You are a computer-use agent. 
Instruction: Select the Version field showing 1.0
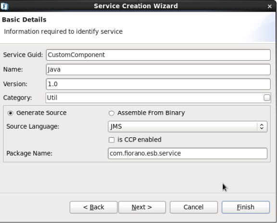click(158, 84)
